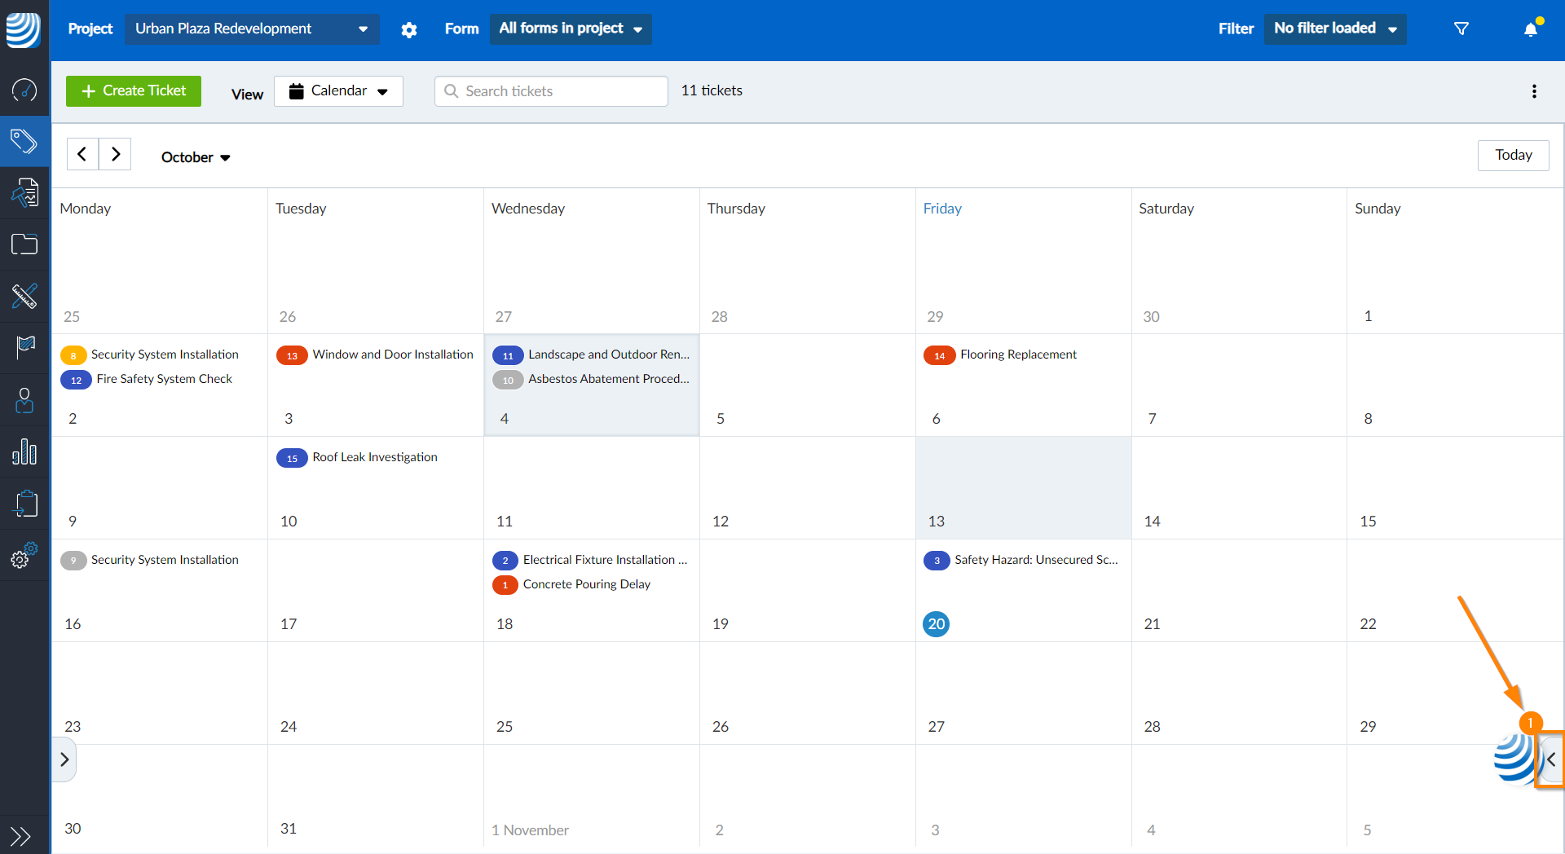Expand the No filter loaded dropdown
This screenshot has width=1565, height=854.
pos(1334,29)
